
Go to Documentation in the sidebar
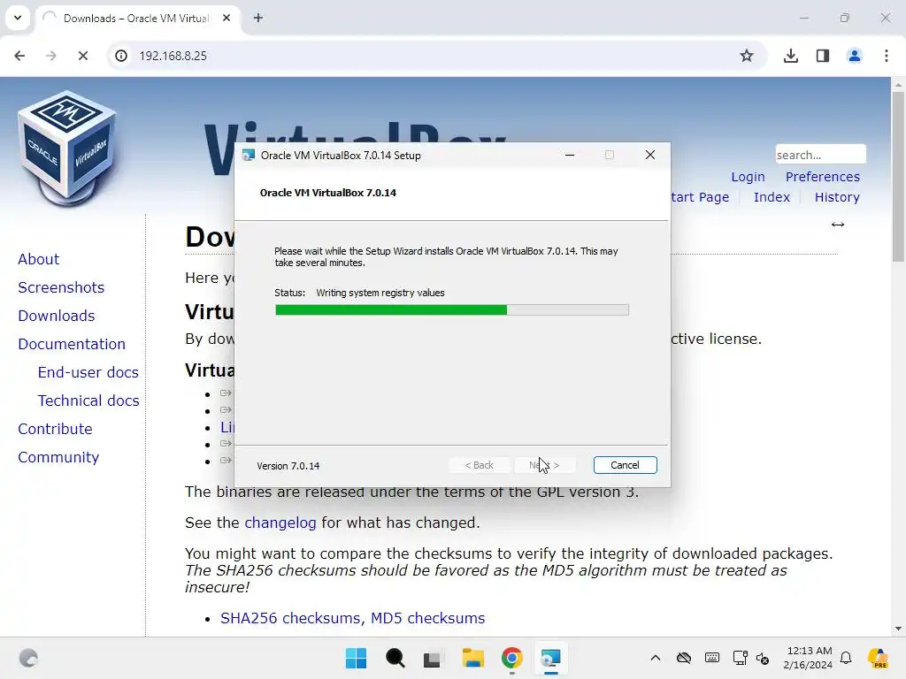coord(72,344)
